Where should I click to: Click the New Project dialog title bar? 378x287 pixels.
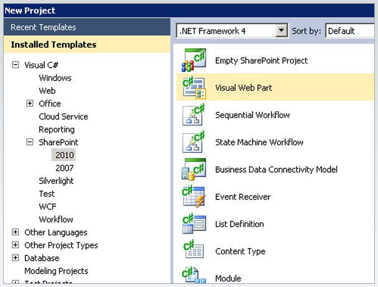coord(189,11)
